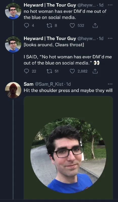The image size is (118, 202).
Task: Share the first tweet via share icon
Action: point(95,26)
